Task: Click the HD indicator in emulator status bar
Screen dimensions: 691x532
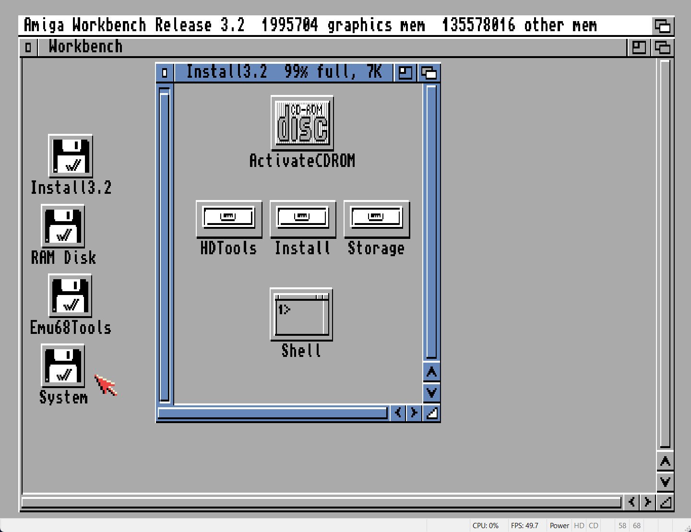Action: click(579, 526)
